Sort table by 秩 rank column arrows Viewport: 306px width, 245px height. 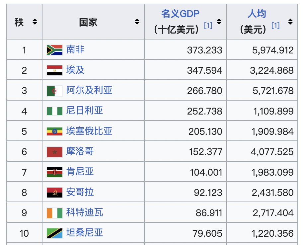[x=35, y=22]
